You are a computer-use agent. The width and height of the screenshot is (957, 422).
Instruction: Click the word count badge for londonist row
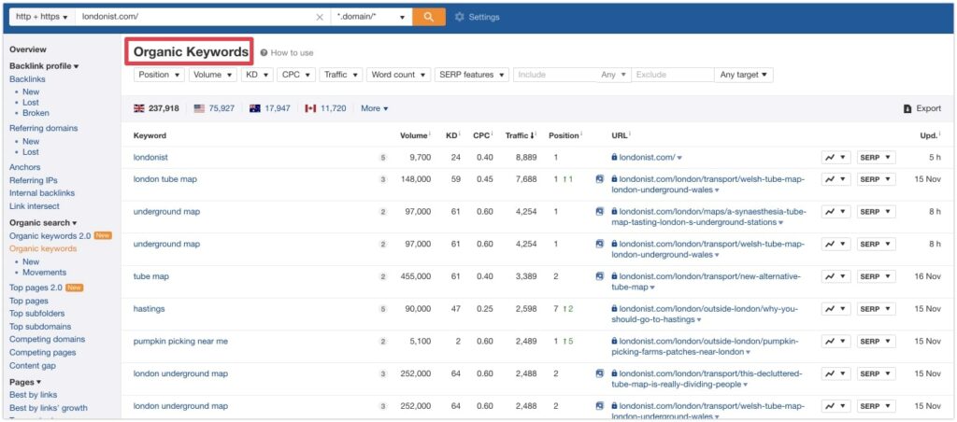pos(383,158)
